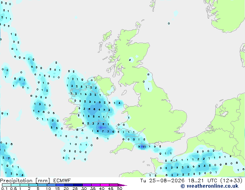The image size is (245, 190).
Task: Pick the 30–35 mm purple legend swatch
Action: point(87,185)
